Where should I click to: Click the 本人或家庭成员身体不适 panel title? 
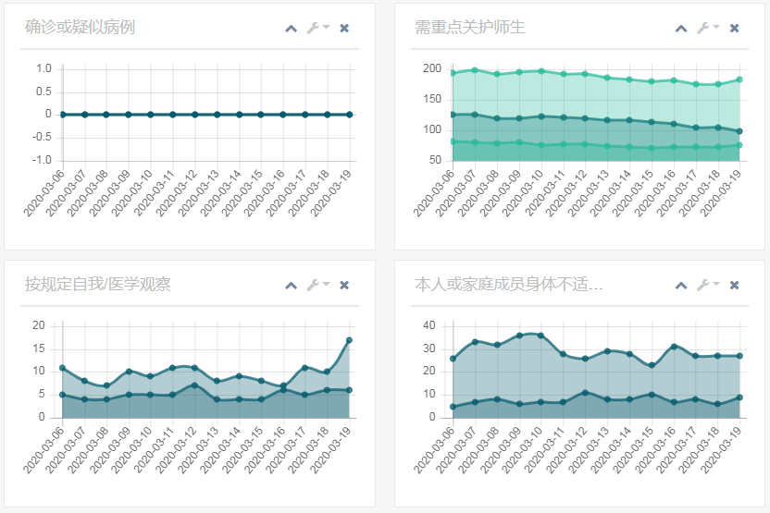click(x=509, y=285)
